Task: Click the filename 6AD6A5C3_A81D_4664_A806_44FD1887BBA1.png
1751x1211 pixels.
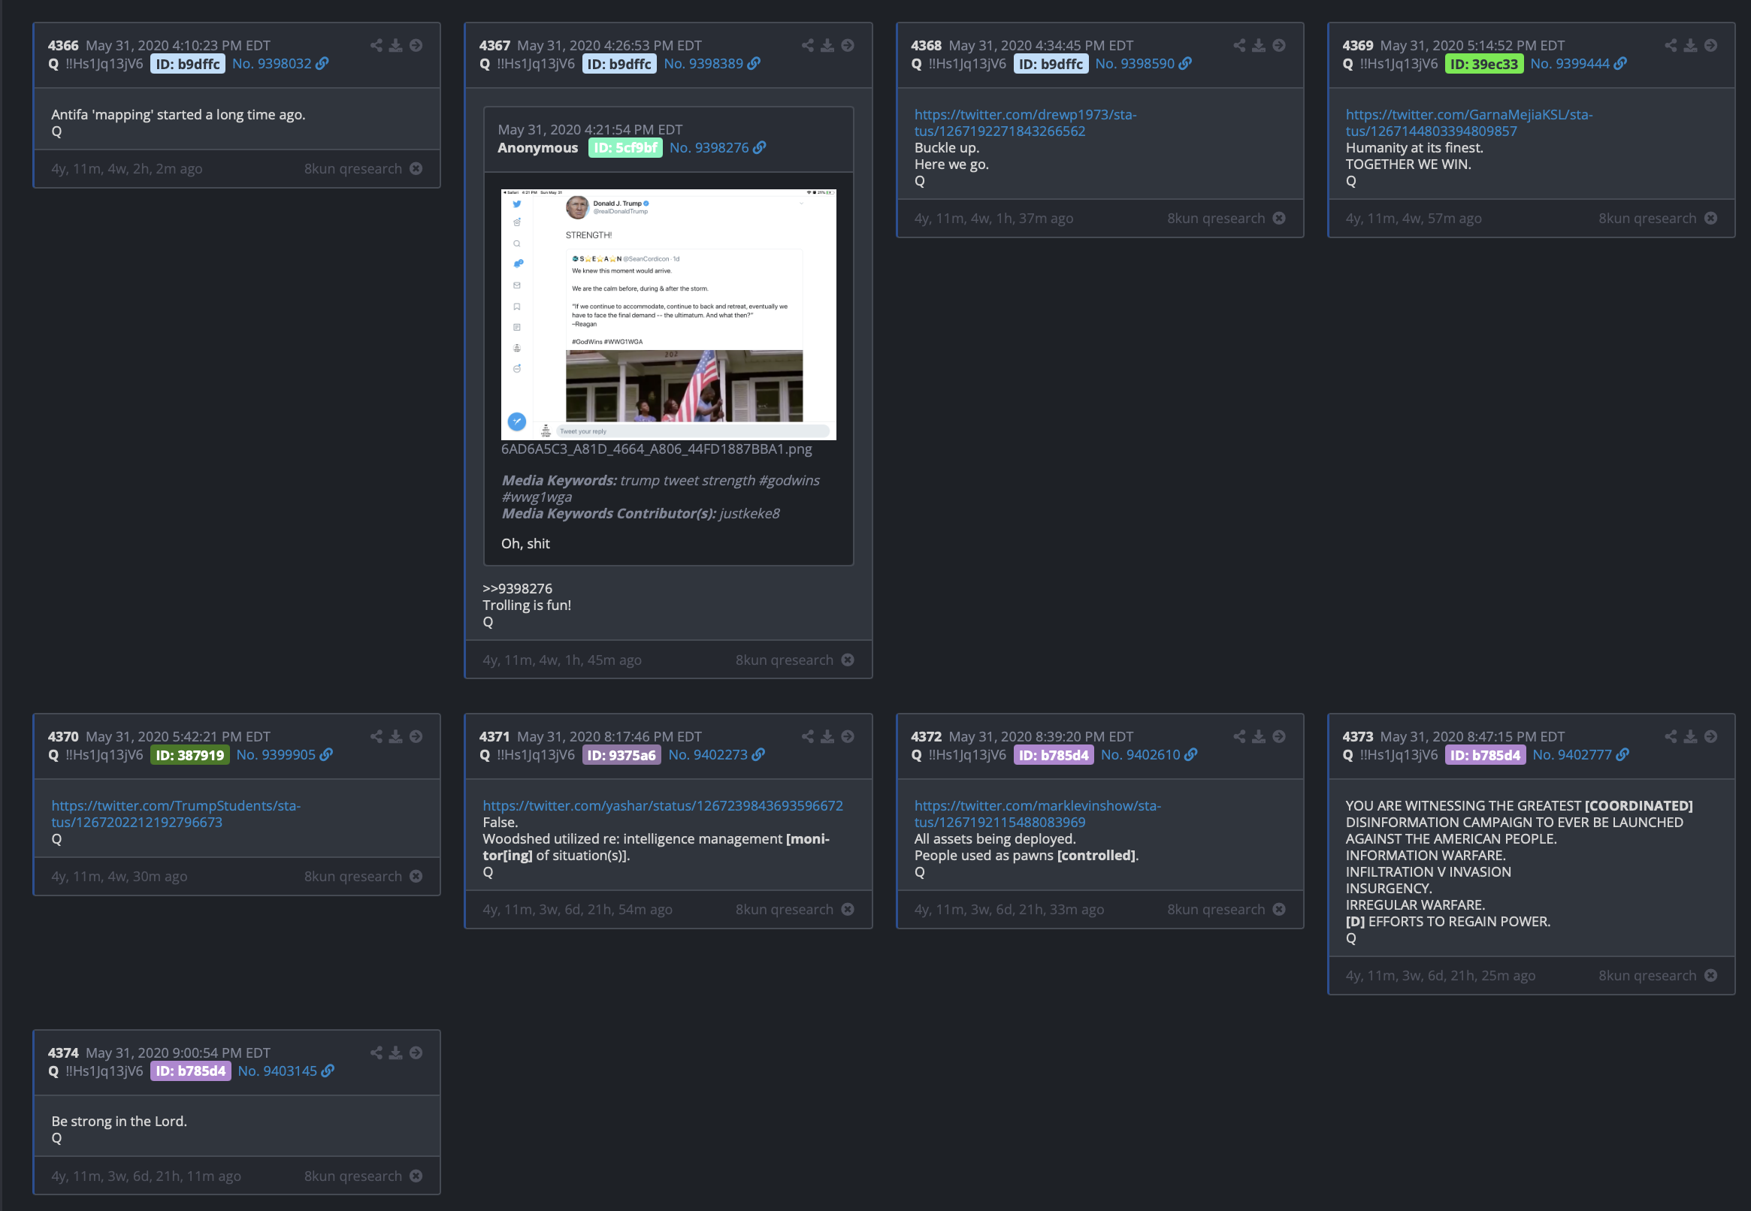Action: [657, 449]
